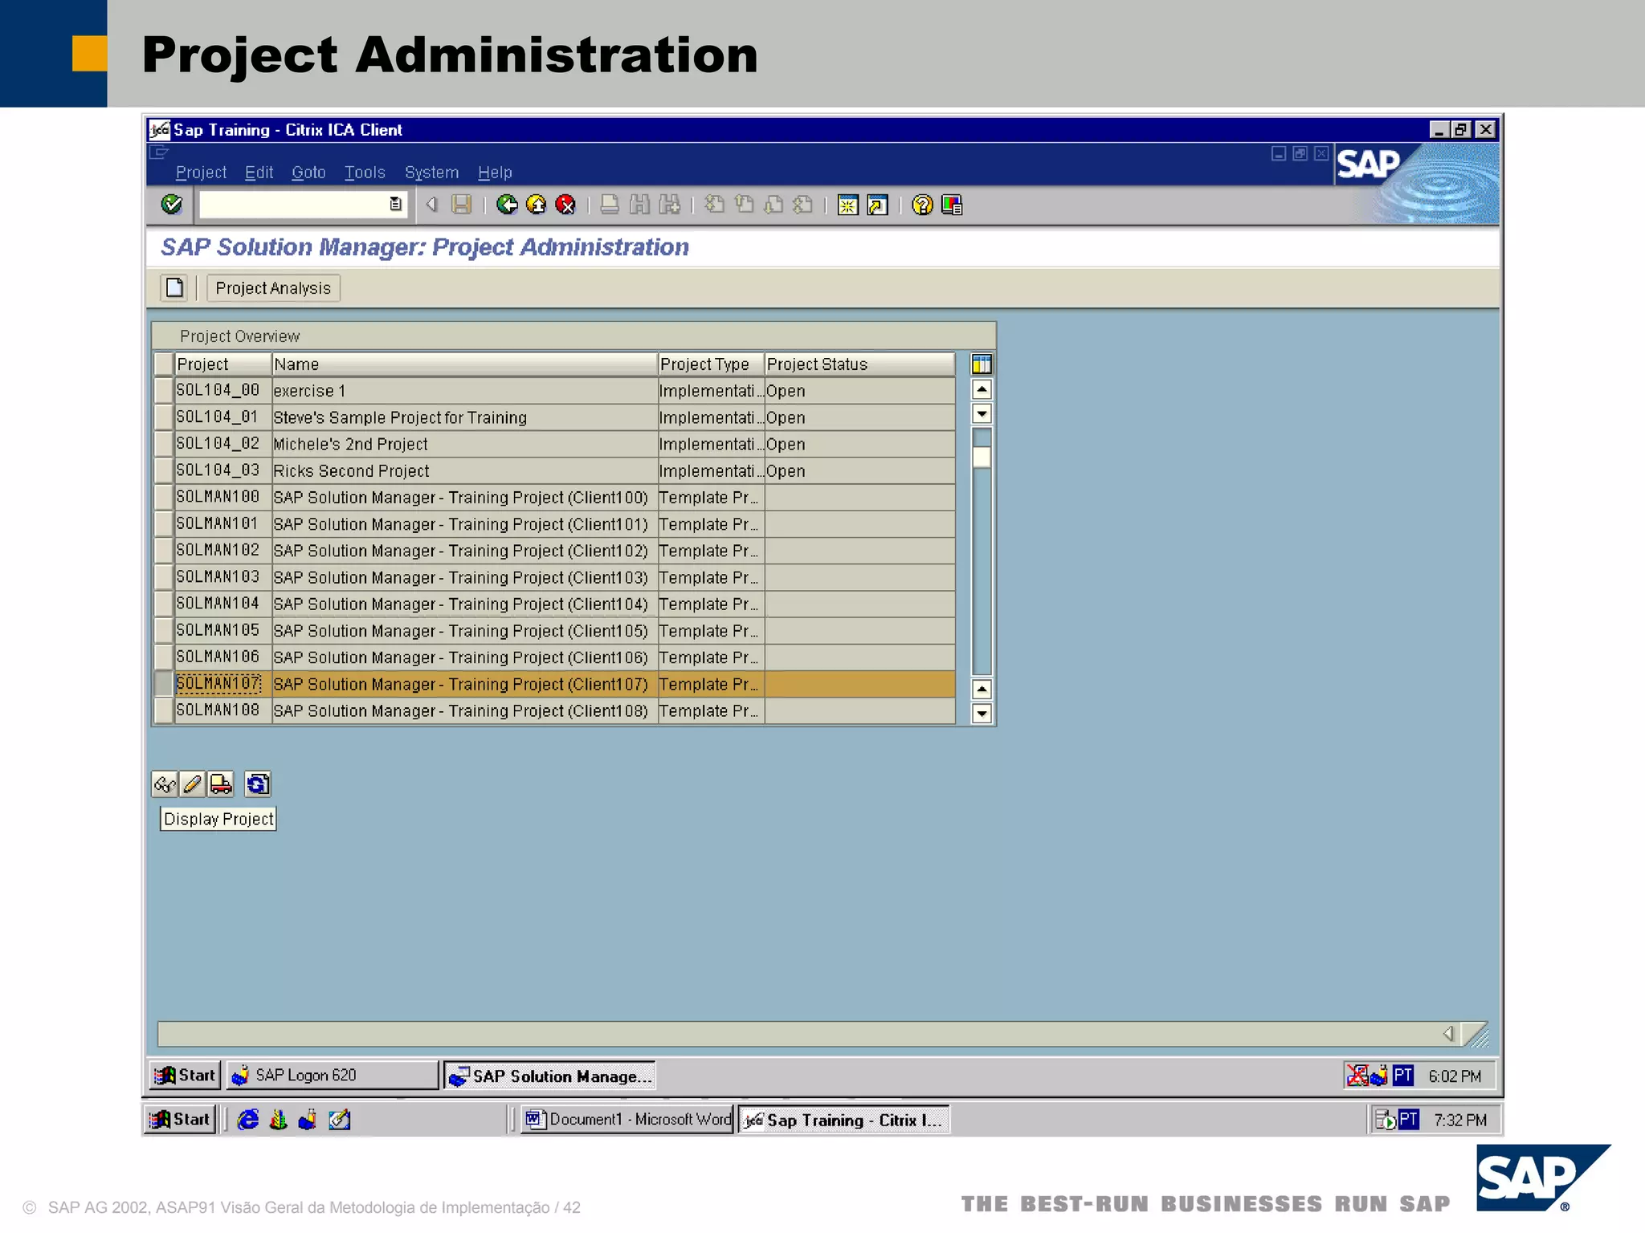Image resolution: width=1645 pixels, height=1233 pixels.
Task: Click the binoculars Find icon
Action: (x=639, y=205)
